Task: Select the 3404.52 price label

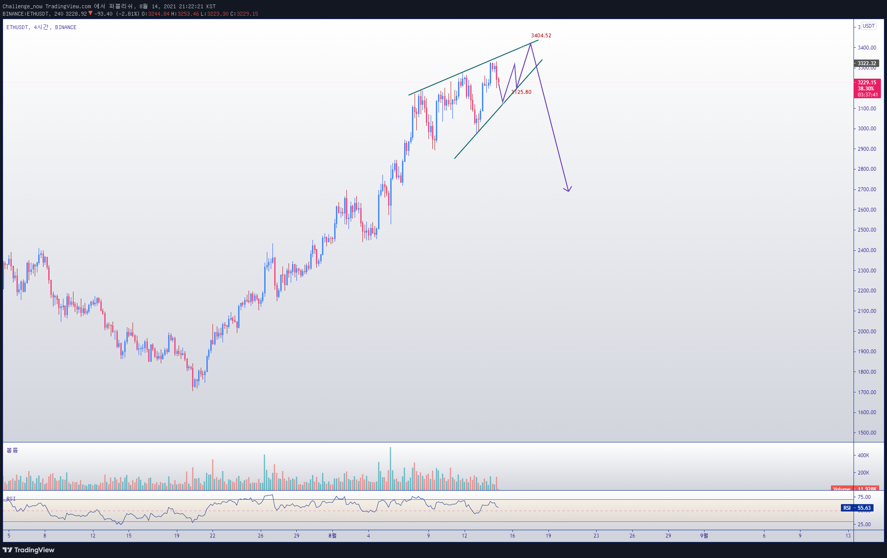Action: coord(541,36)
